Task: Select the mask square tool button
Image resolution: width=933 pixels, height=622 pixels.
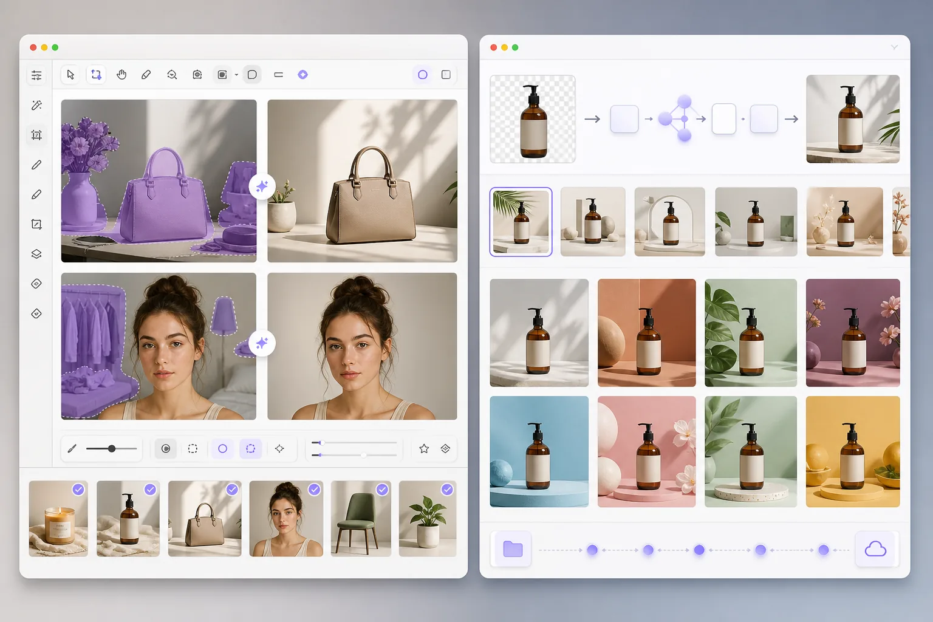Action: click(222, 75)
